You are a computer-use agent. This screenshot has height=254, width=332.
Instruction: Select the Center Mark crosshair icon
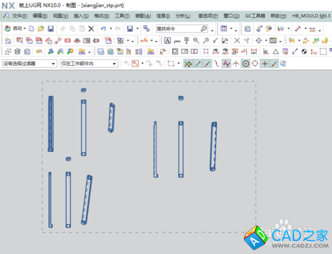pos(258,40)
